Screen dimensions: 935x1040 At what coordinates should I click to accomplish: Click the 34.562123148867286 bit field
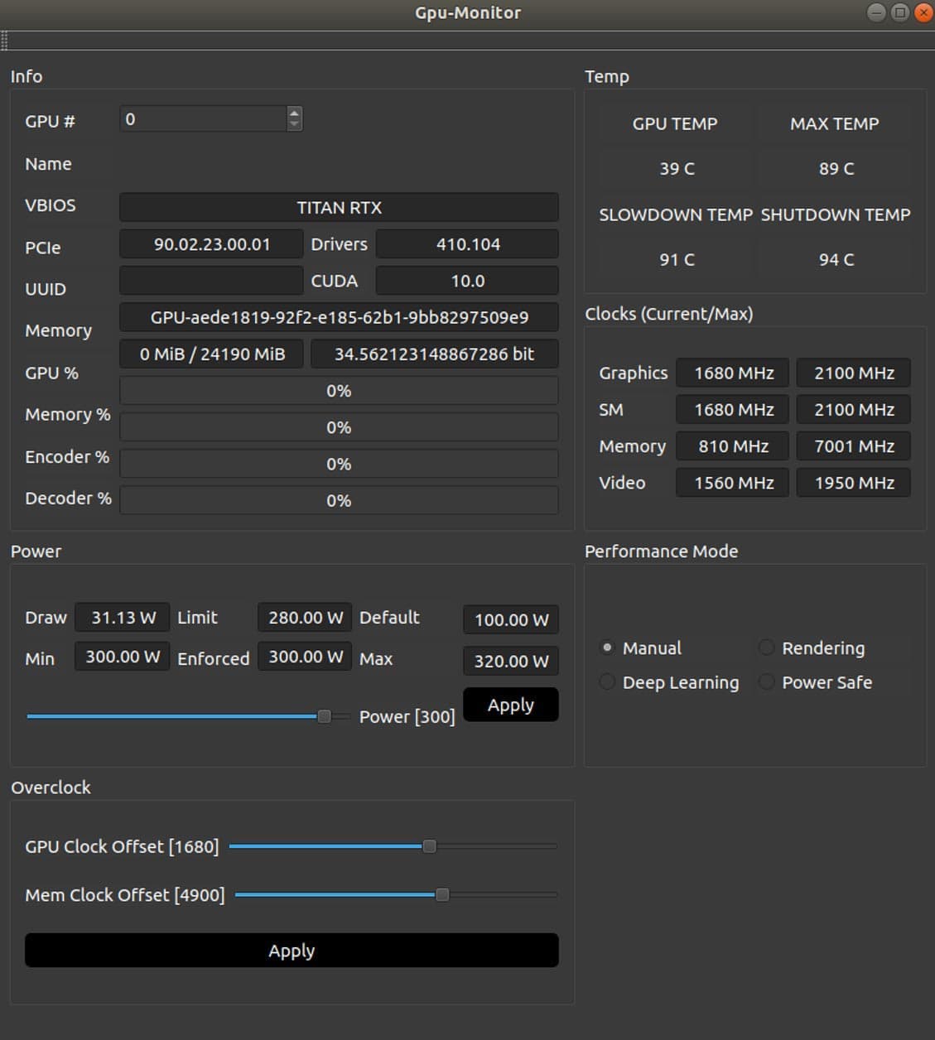(434, 354)
